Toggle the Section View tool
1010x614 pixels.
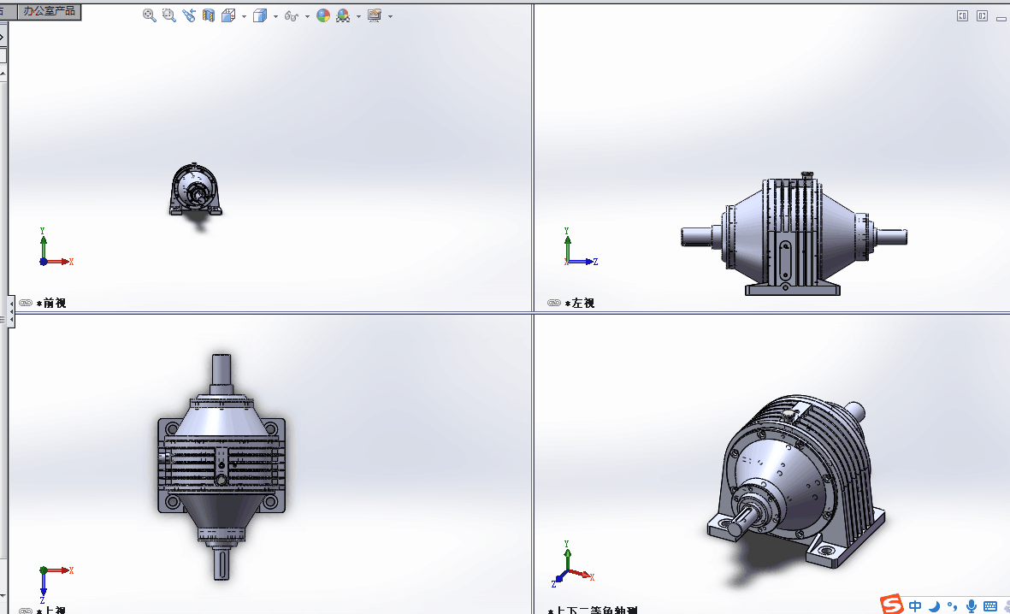208,15
